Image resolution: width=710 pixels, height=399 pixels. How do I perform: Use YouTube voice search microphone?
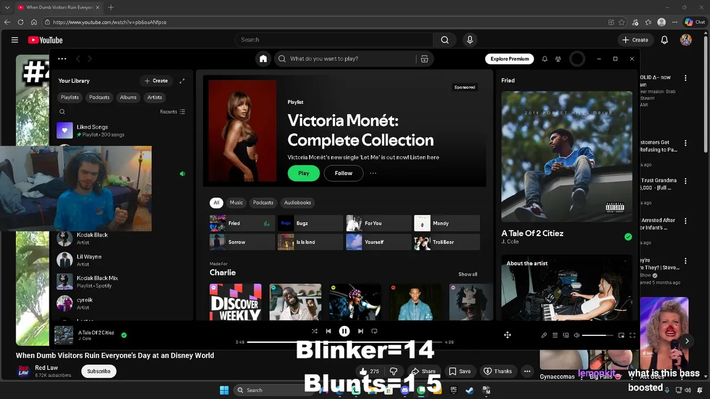tap(470, 40)
